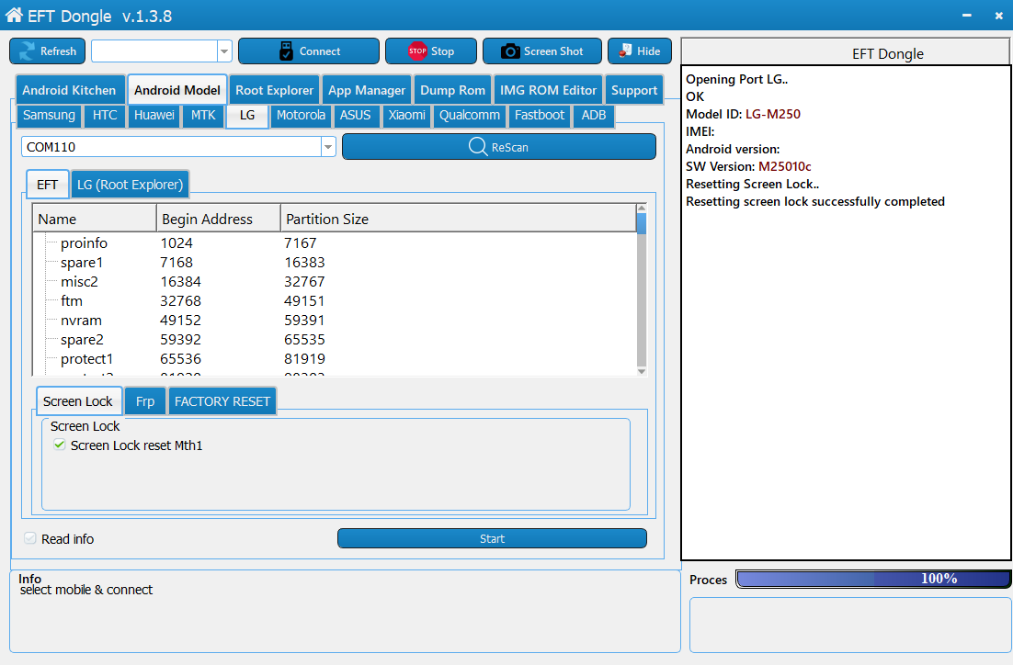Select the MTK tab

click(203, 115)
